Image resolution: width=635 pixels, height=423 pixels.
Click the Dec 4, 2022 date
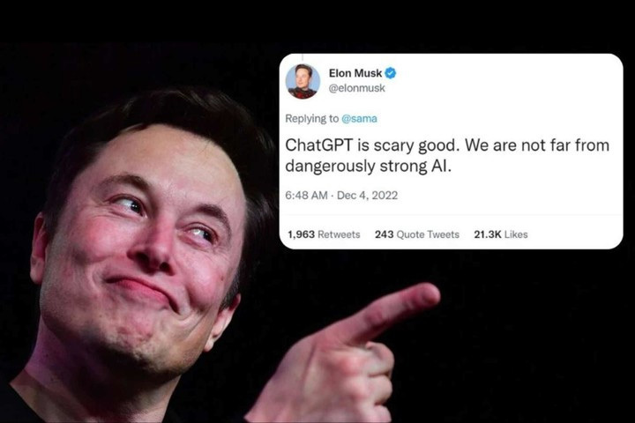coord(367,196)
